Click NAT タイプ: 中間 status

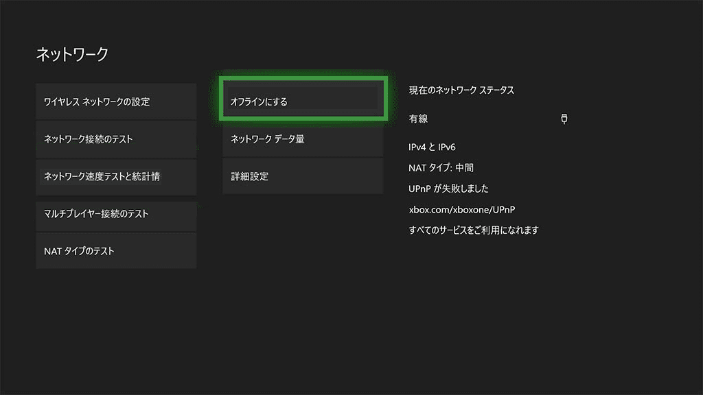pyautogui.click(x=441, y=168)
